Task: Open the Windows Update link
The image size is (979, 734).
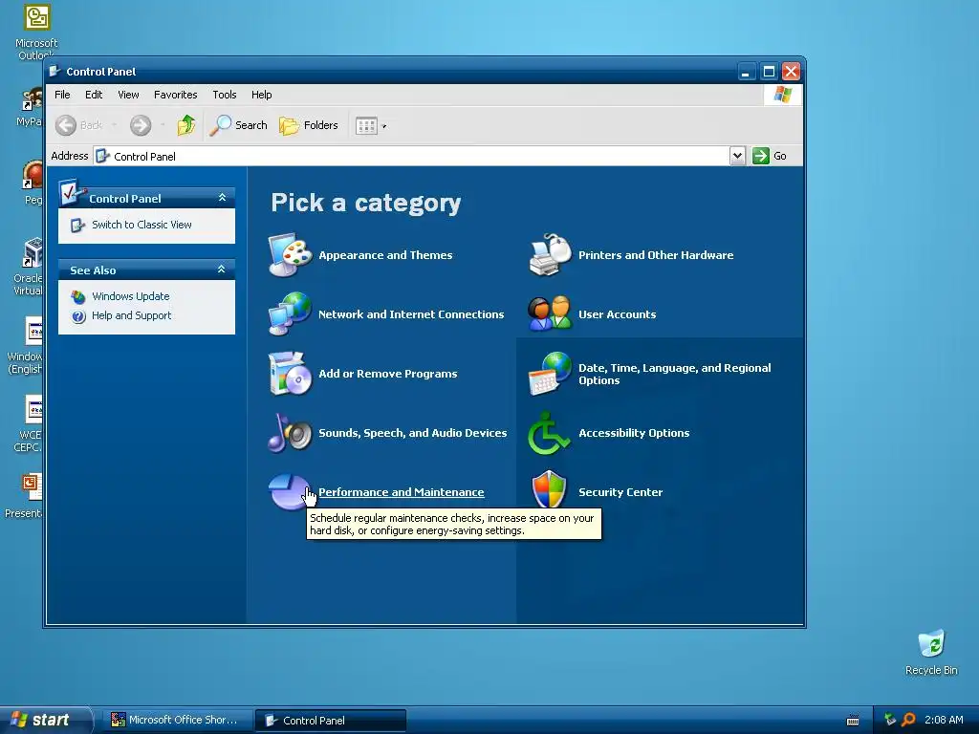Action: [x=130, y=296]
